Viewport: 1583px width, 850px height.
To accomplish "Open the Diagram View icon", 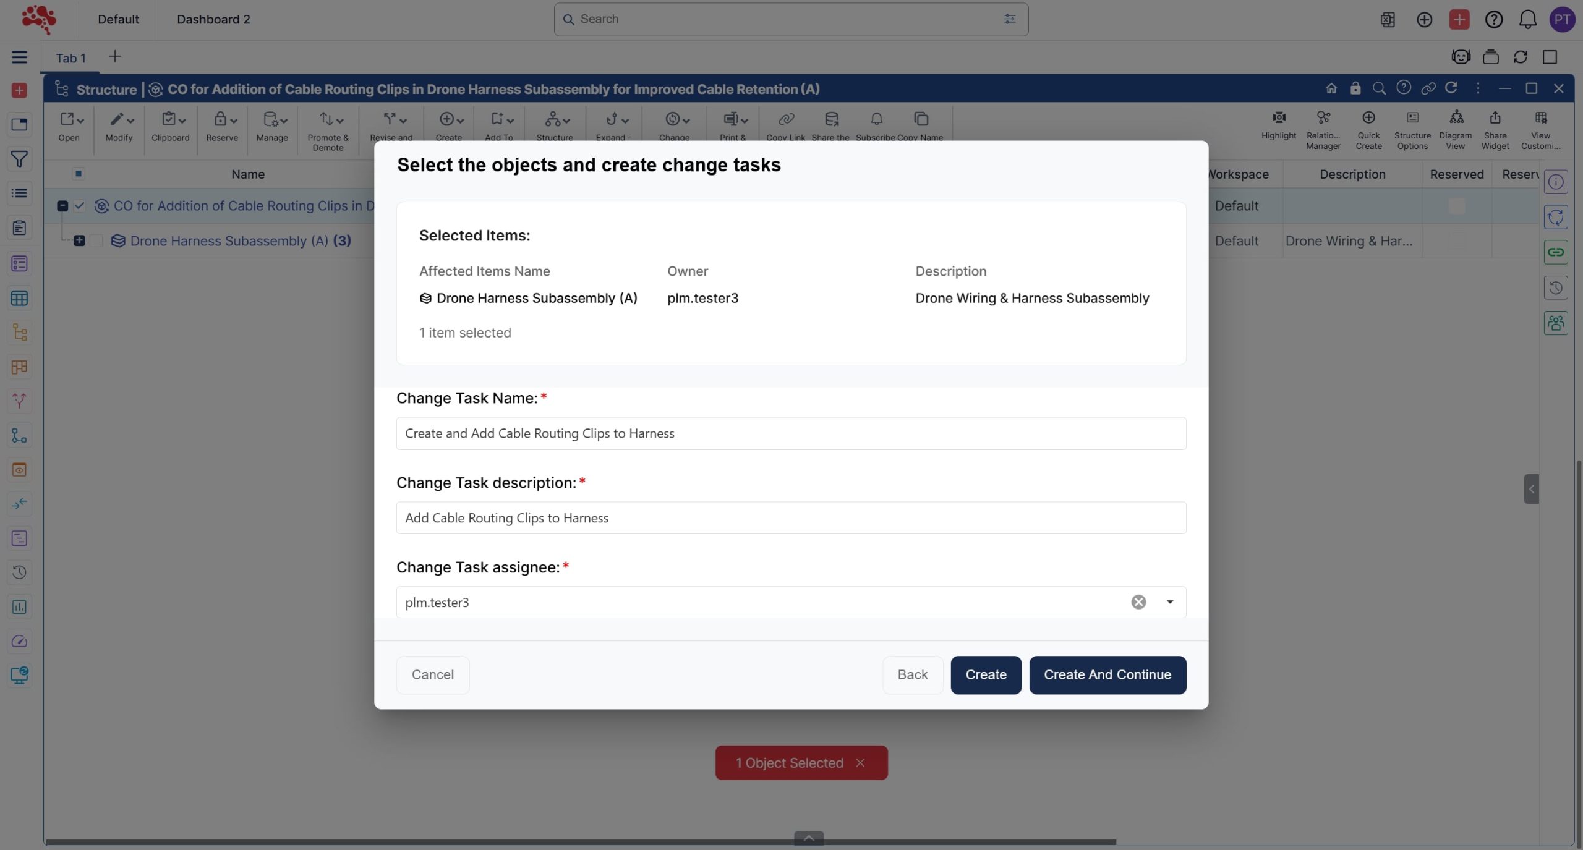I will (1456, 118).
